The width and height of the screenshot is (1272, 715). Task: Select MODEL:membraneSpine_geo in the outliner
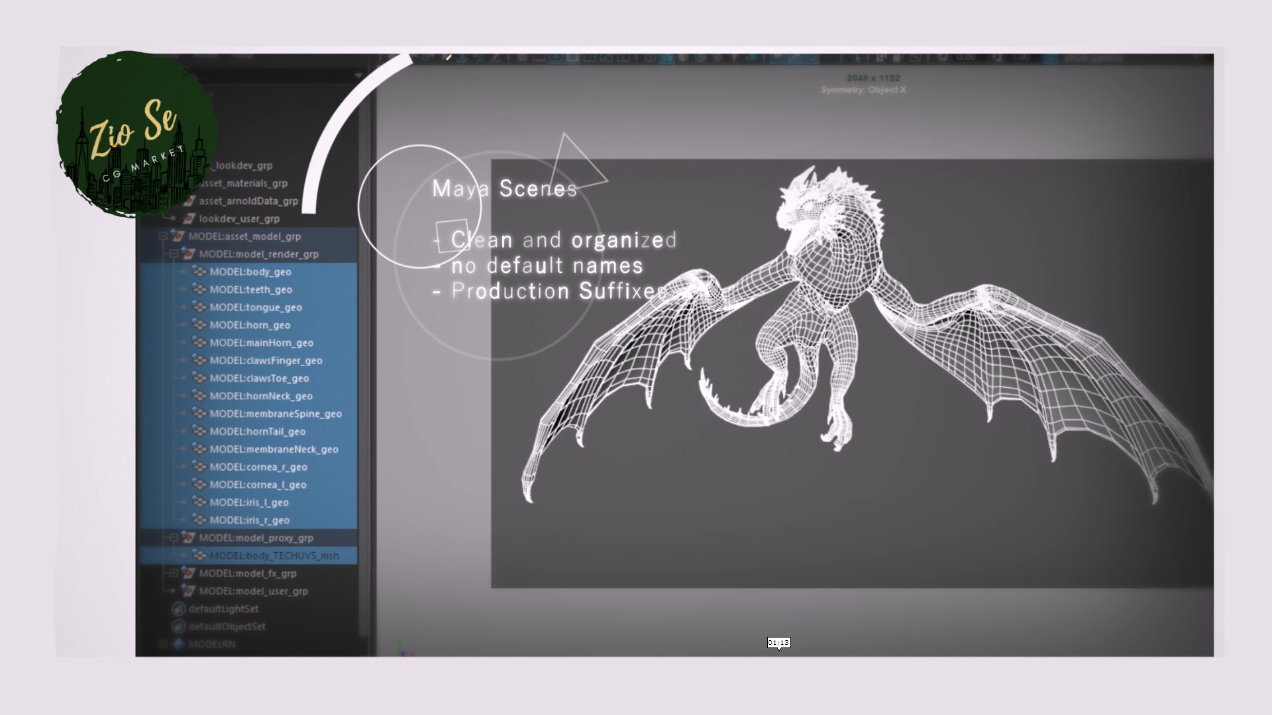[248, 414]
